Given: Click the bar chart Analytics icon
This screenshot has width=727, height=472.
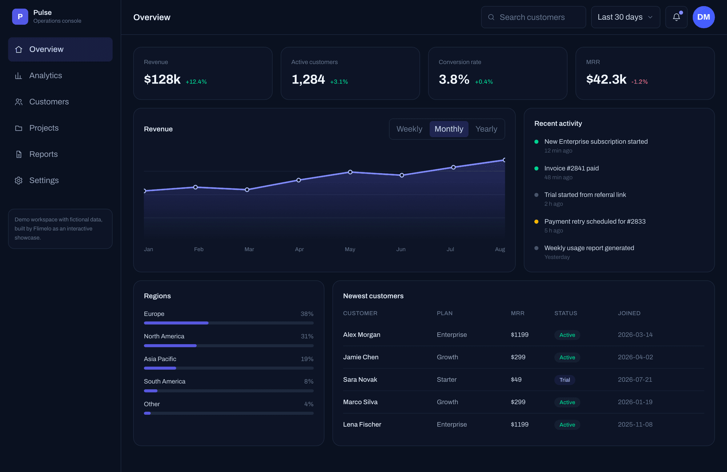Looking at the screenshot, I should 19,76.
